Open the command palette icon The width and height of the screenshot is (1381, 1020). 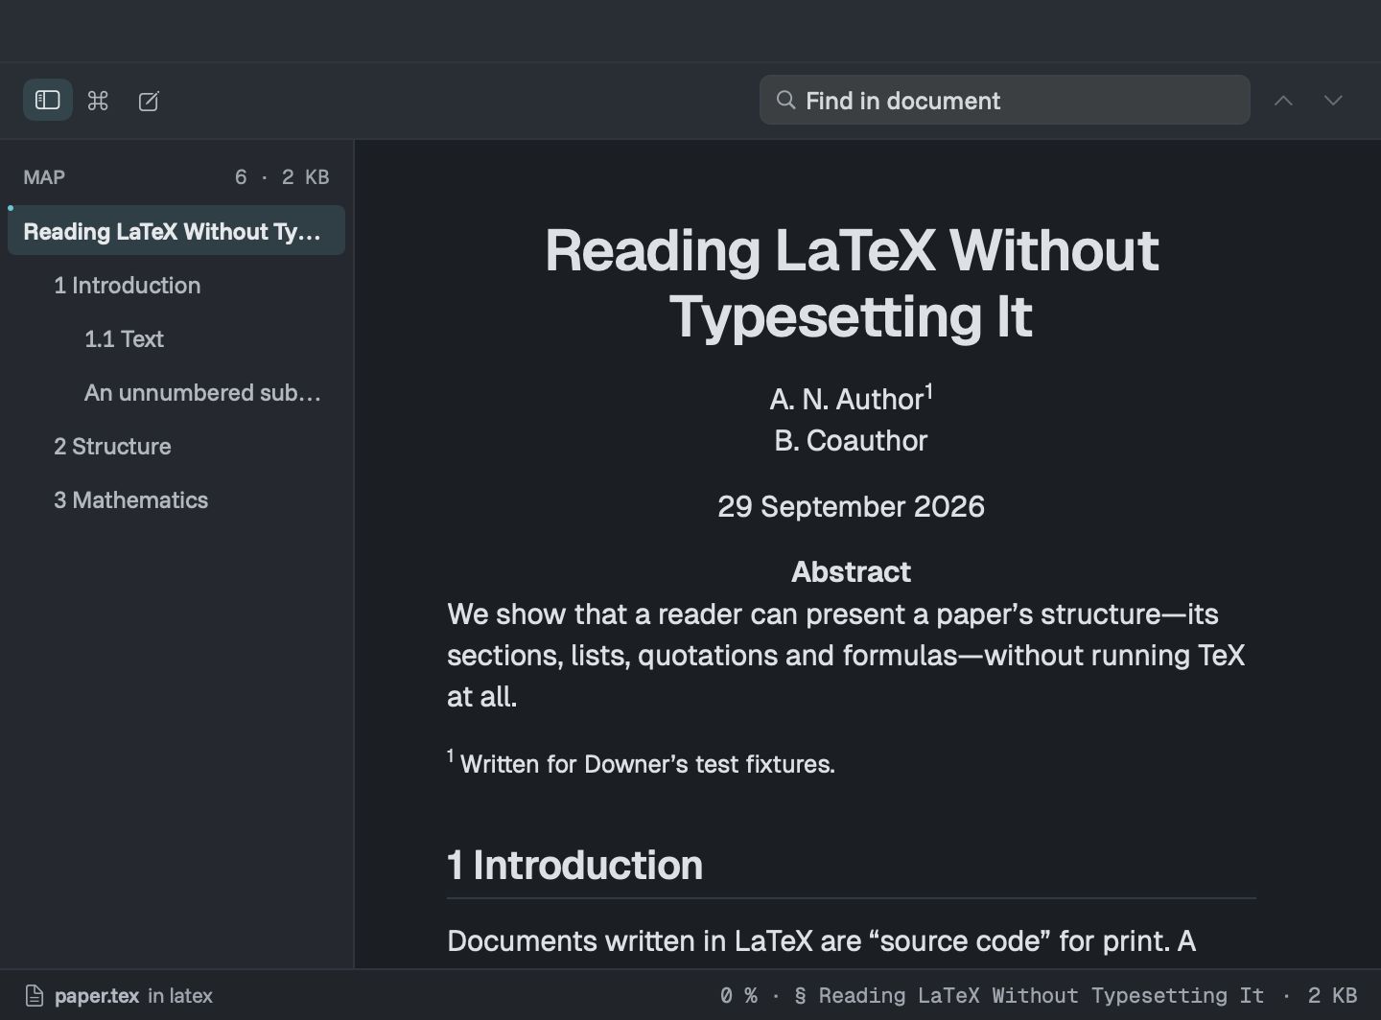coord(98,100)
